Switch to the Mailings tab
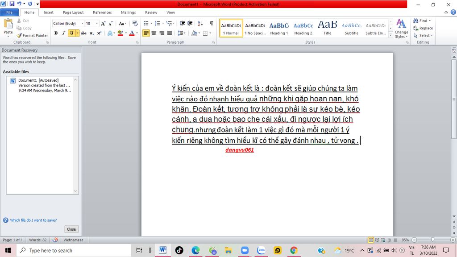The height and width of the screenshot is (257, 457). coord(129,12)
